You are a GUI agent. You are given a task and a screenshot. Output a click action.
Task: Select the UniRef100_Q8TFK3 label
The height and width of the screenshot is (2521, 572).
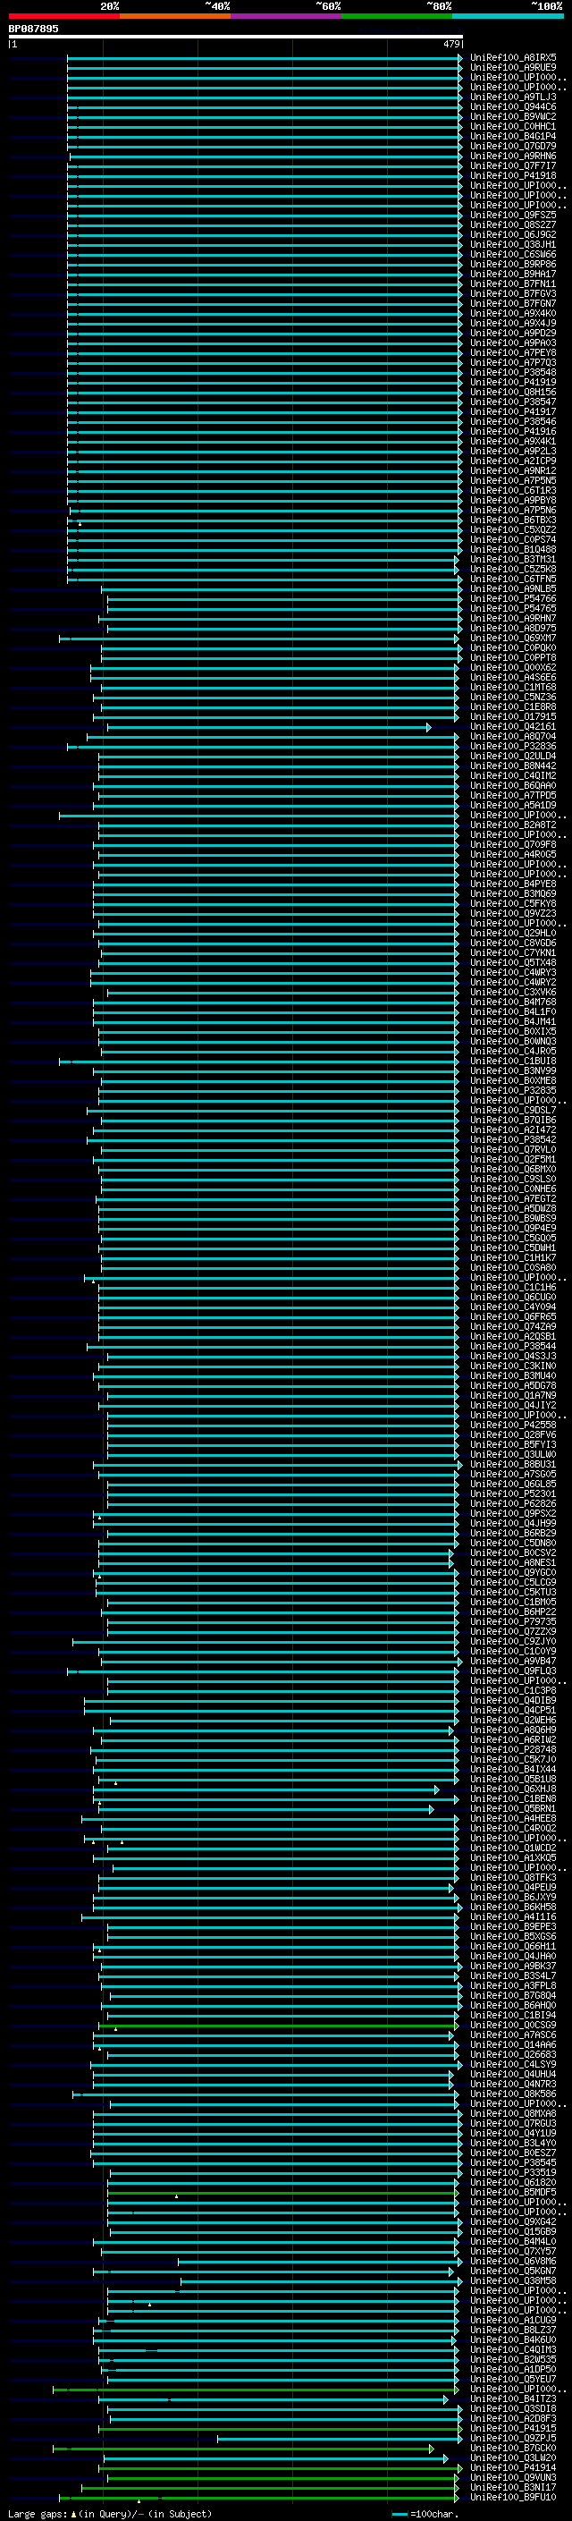(512, 1877)
